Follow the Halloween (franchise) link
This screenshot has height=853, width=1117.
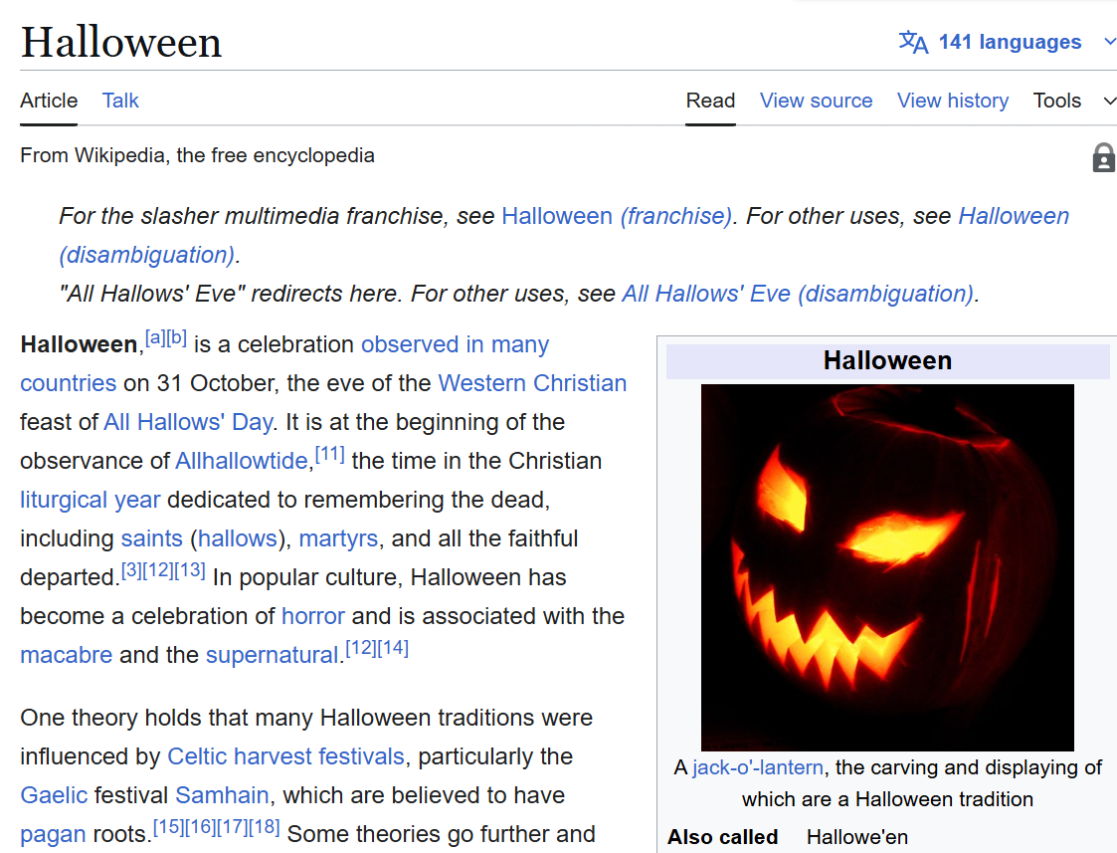[617, 216]
